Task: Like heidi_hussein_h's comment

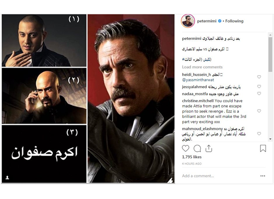Action: click(259, 77)
